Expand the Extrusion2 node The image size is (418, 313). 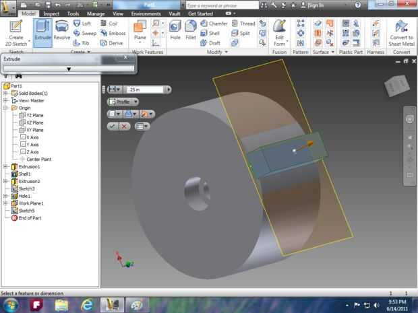5,181
